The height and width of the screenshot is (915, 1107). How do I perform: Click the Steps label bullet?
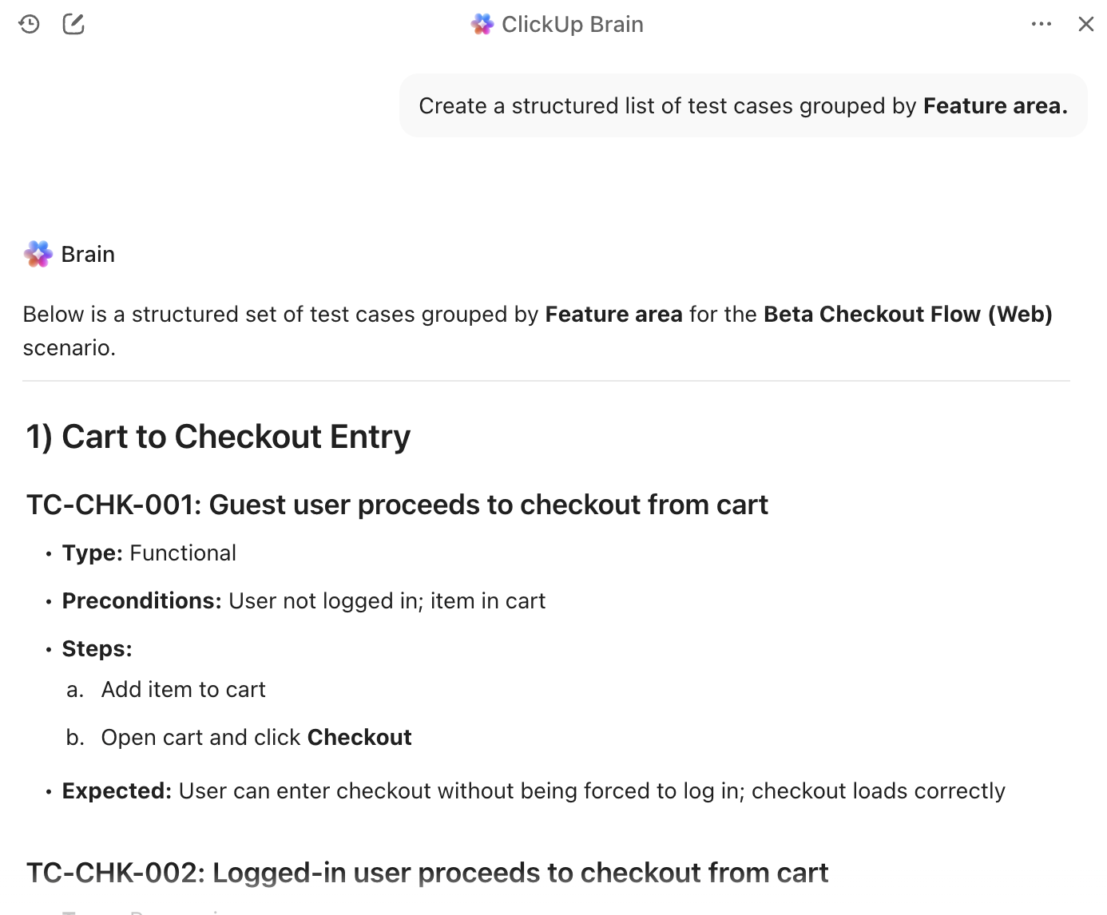(97, 649)
